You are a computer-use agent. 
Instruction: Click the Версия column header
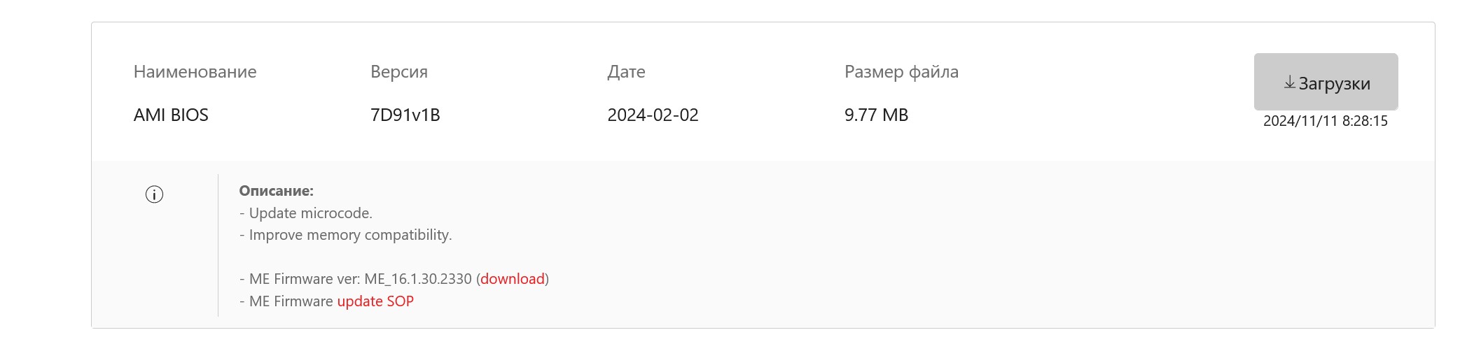tap(398, 72)
